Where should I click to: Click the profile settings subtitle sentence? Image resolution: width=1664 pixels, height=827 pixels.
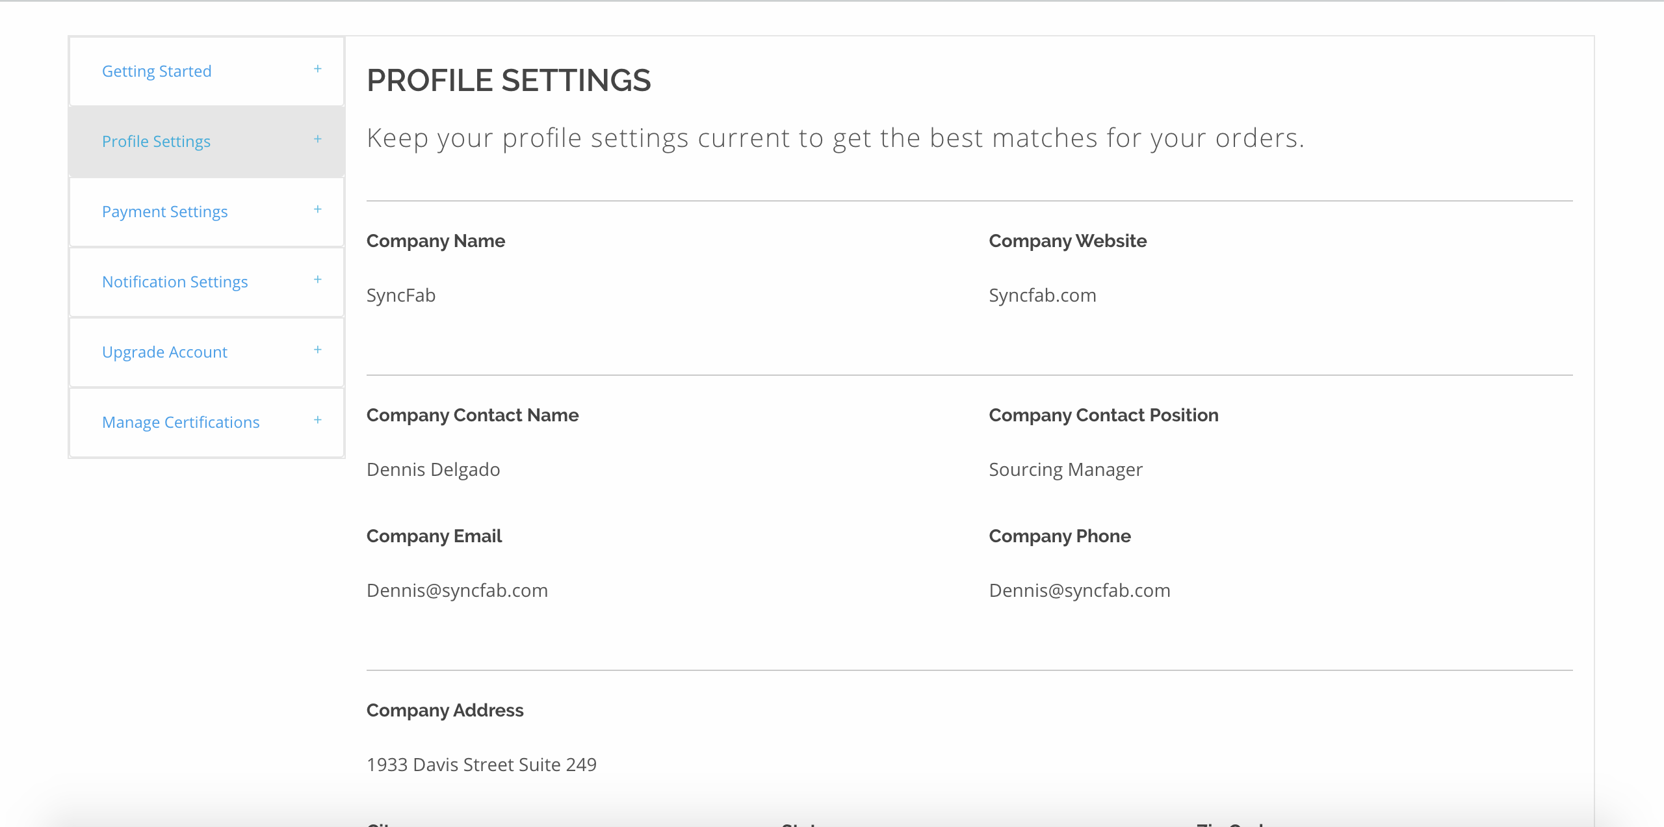836,138
